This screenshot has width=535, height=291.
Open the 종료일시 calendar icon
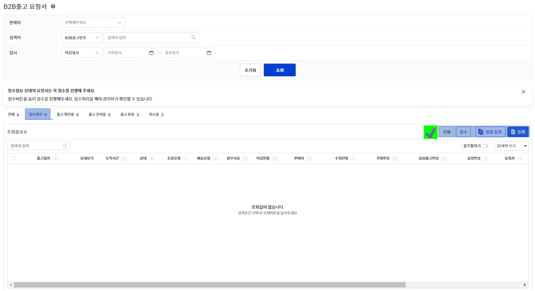coord(209,53)
